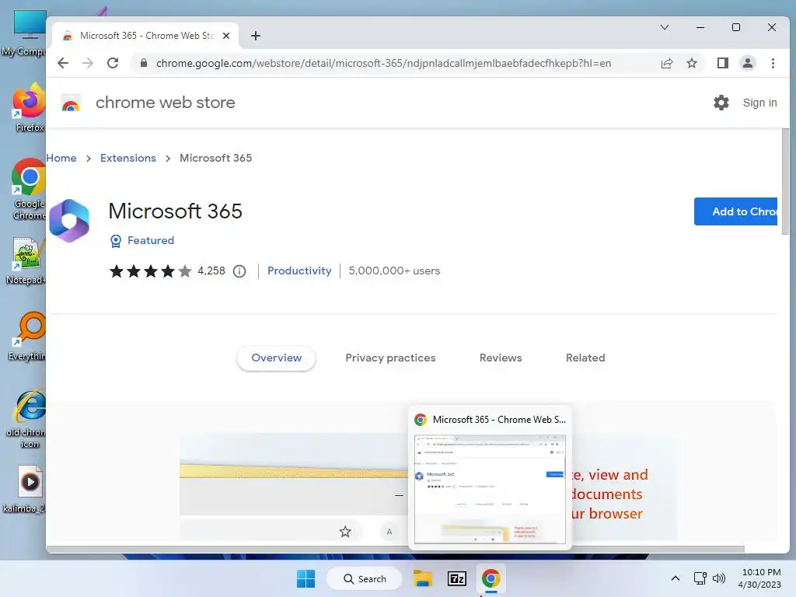This screenshot has width=796, height=597.
Task: Click the star rating 4,258
Action: [167, 271]
